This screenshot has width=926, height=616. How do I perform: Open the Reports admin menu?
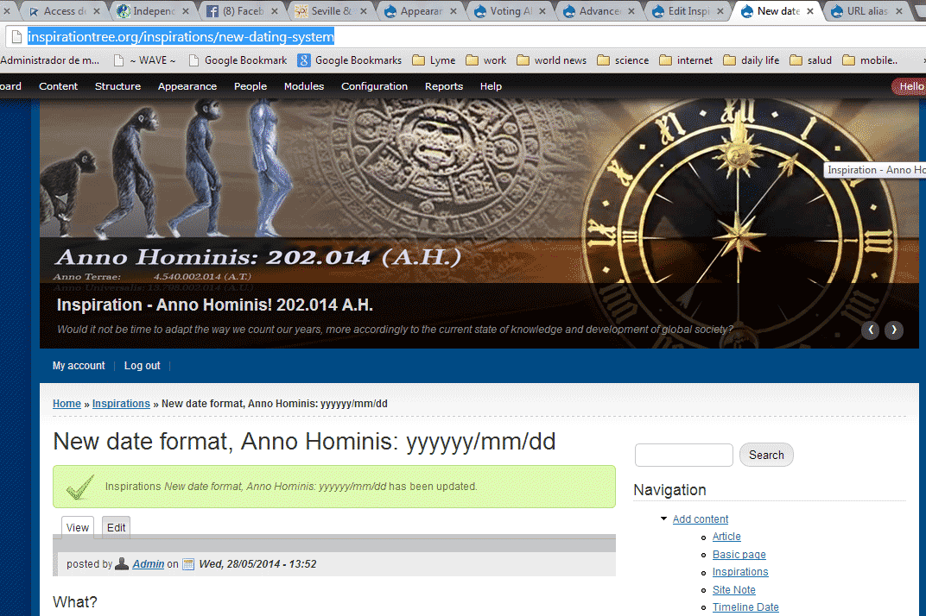(x=443, y=86)
